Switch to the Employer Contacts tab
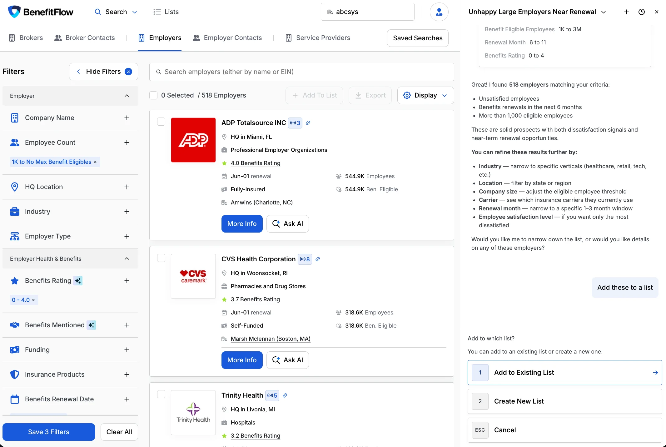 227,38
